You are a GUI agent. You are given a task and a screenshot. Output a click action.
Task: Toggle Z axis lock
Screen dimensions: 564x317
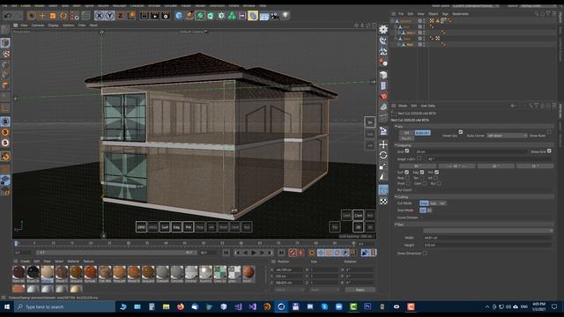click(120, 16)
